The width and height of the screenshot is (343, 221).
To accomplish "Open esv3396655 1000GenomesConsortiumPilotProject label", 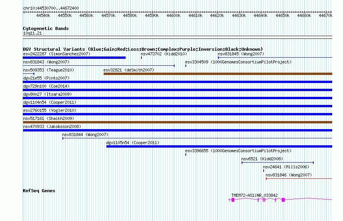I will [238, 151].
